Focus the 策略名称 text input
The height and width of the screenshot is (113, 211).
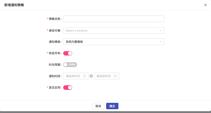114,19
